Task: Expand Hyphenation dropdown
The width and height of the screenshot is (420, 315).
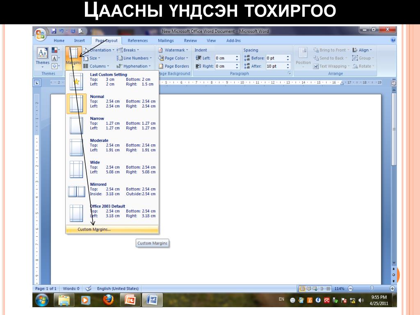Action: [134, 66]
